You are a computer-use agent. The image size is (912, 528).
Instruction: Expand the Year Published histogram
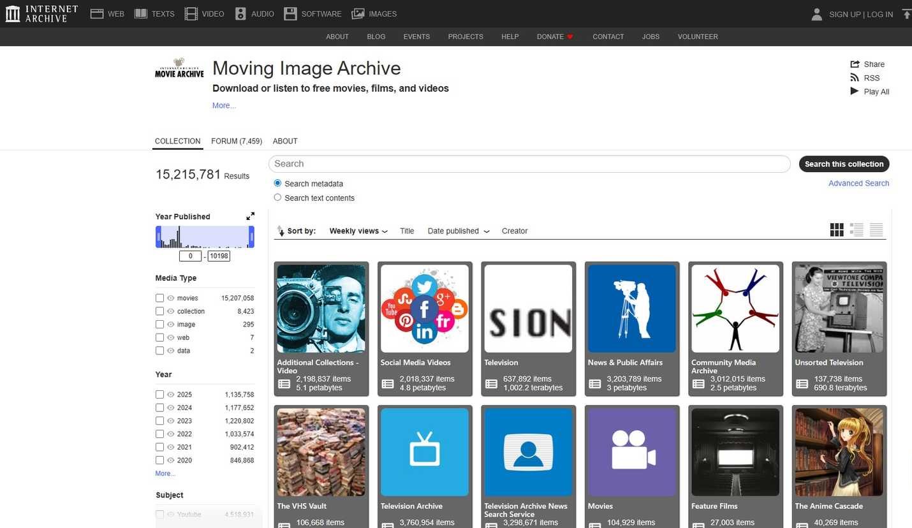point(251,216)
